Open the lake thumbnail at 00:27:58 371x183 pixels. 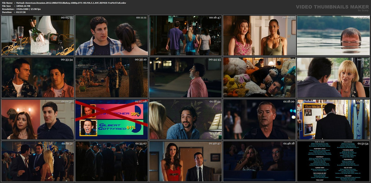333,35
